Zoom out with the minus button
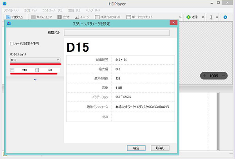Viewport: 235px width, 159px height. click(223, 76)
